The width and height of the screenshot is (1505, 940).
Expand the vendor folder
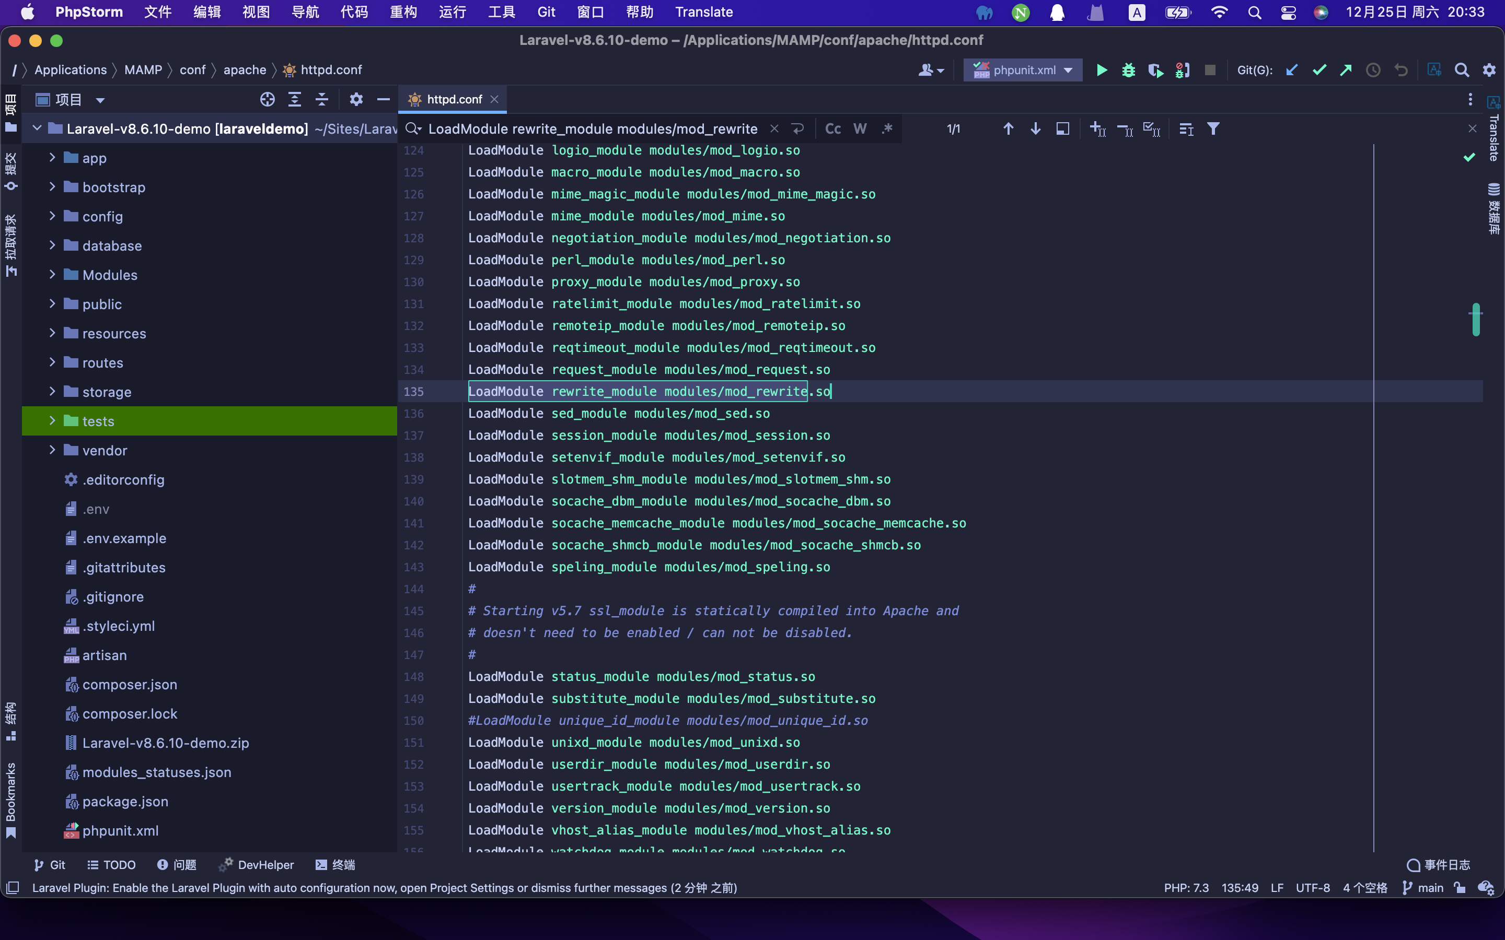(x=52, y=450)
